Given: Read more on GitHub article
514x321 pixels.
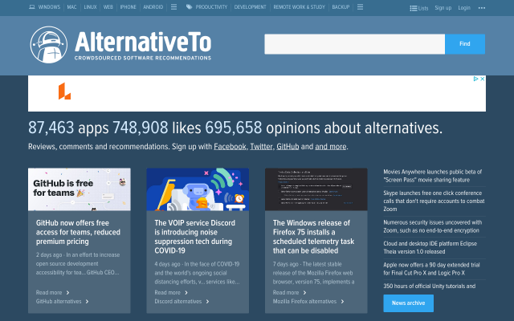Looking at the screenshot, I should [x=52, y=292].
